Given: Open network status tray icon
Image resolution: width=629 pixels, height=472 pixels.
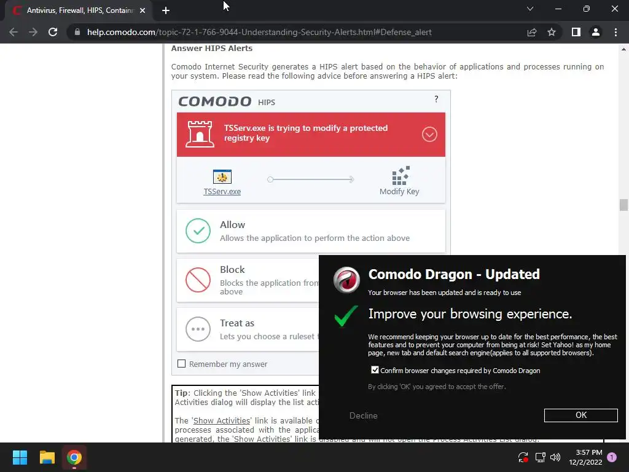Looking at the screenshot, I should coord(540,457).
